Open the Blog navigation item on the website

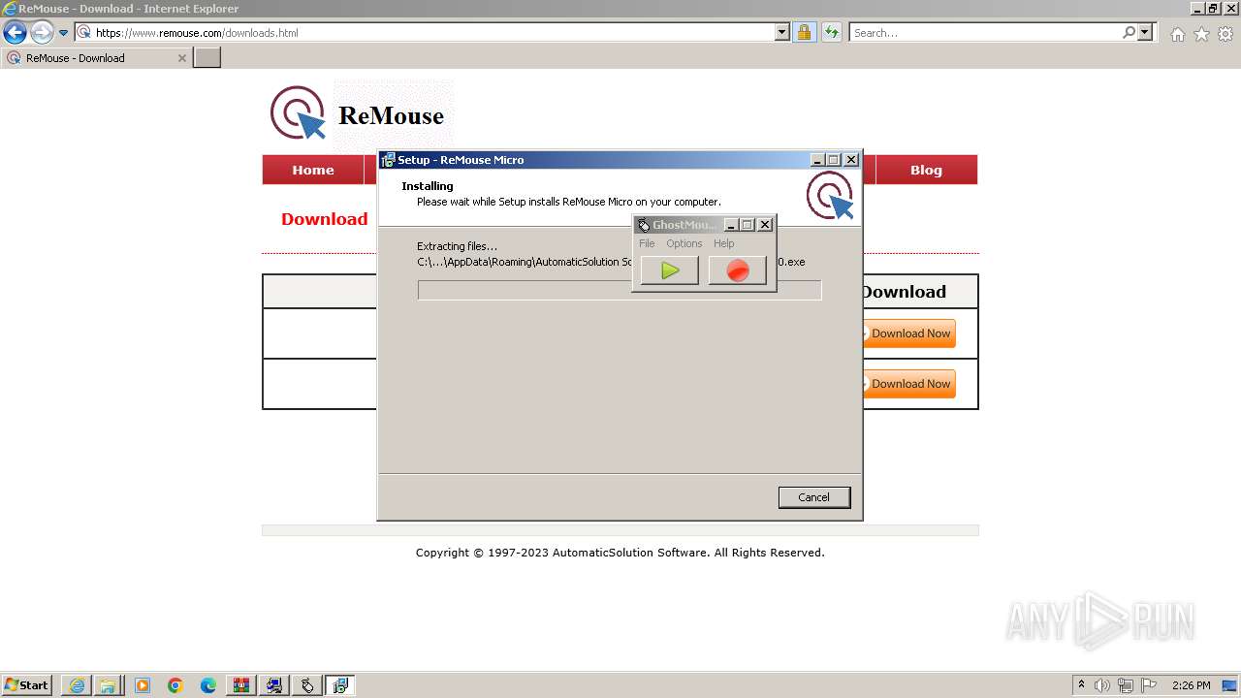(926, 170)
